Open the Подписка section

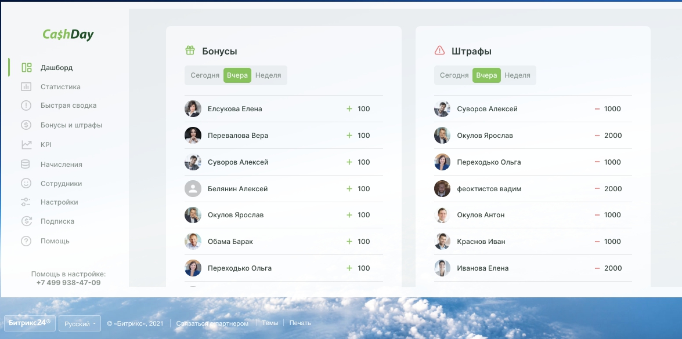coord(57,221)
